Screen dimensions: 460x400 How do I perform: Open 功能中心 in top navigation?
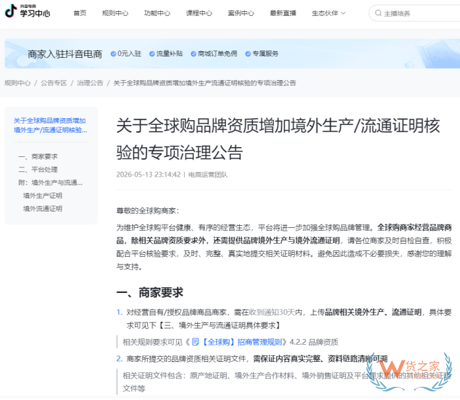pos(157,13)
